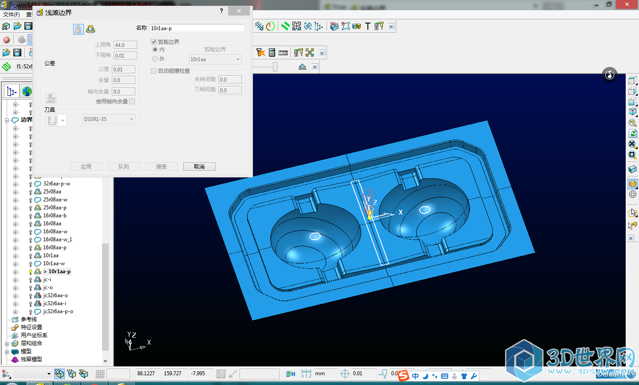
Task: Click the slider handle above the viewport
Action: [x=275, y=67]
